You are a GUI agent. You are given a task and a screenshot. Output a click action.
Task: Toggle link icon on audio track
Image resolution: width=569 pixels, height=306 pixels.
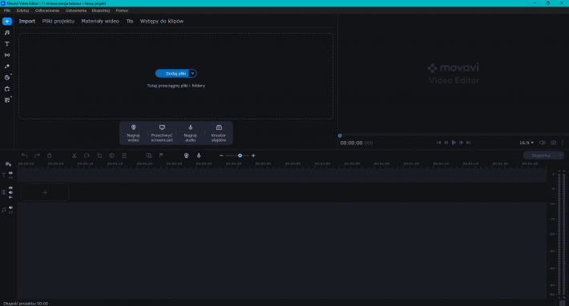click(x=10, y=212)
